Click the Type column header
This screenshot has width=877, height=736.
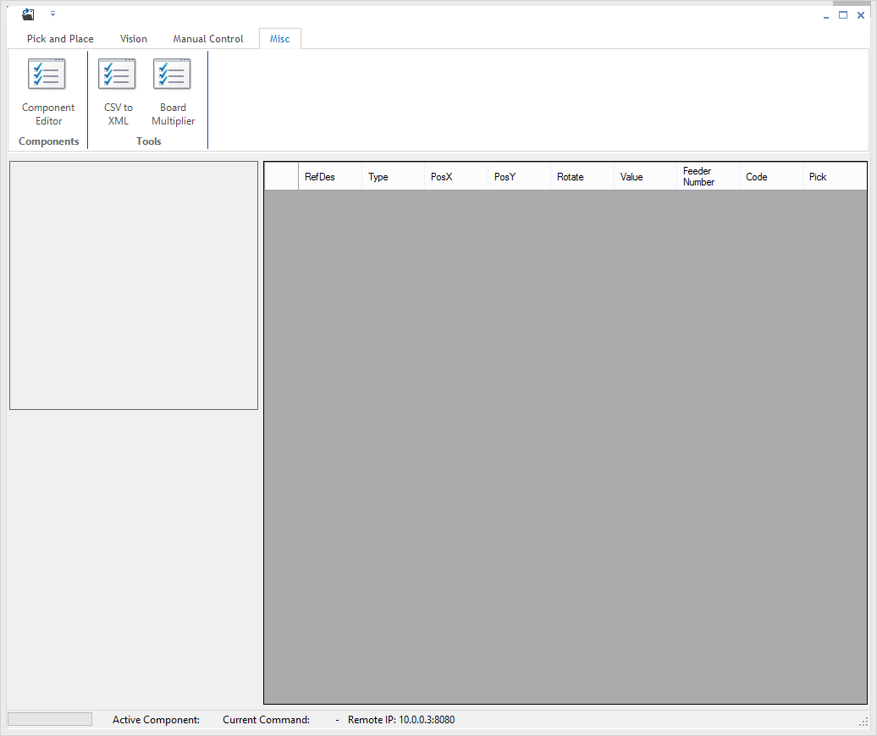pyautogui.click(x=392, y=177)
